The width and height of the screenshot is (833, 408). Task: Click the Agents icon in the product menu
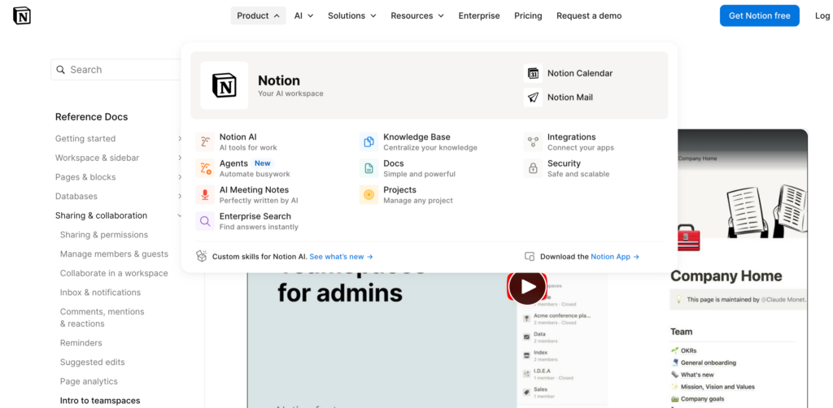205,168
